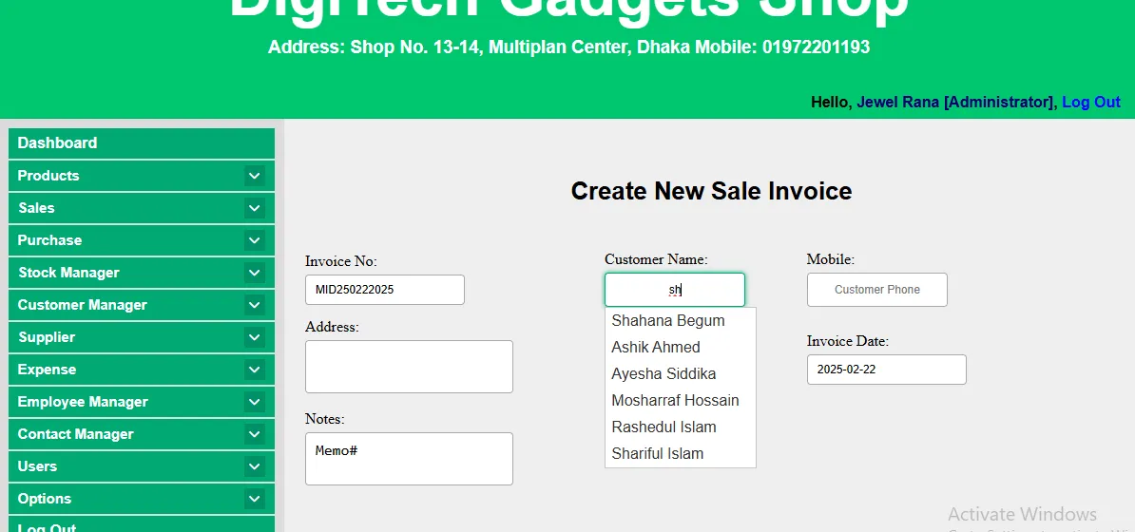The image size is (1135, 532).
Task: Expand the Employee Manager dropdown arrow
Action: (254, 402)
